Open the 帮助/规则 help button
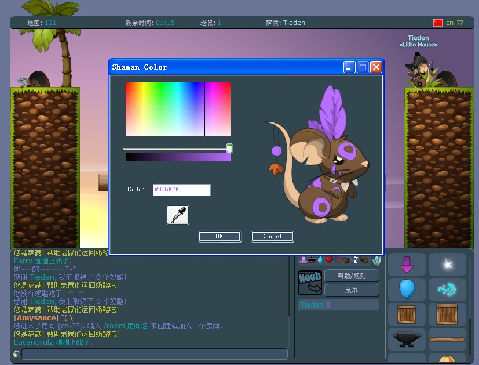 click(x=352, y=276)
